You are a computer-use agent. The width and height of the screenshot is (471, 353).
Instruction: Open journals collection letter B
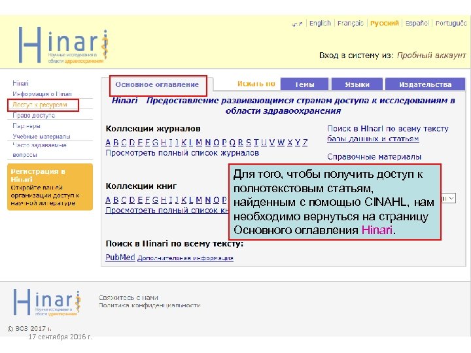116,143
